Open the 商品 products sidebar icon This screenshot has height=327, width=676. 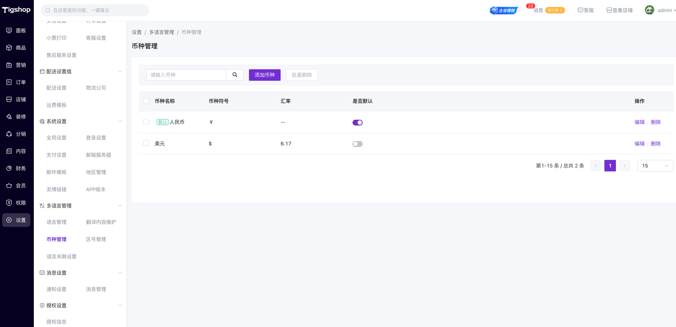pos(9,48)
